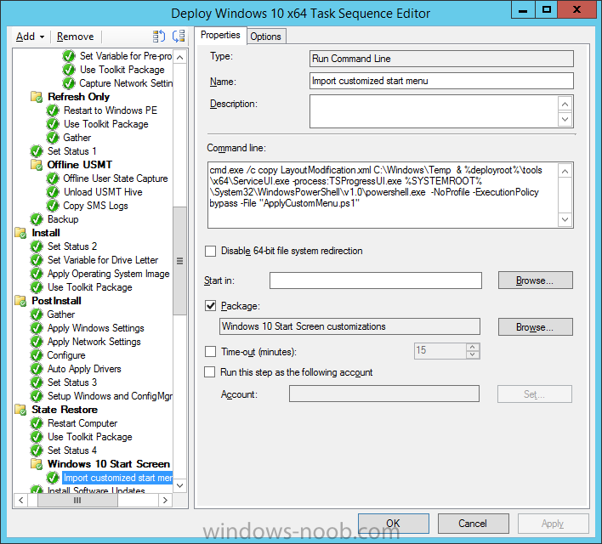Select Set Variable for Pre-pro step
The height and width of the screenshot is (544, 602).
tap(125, 56)
